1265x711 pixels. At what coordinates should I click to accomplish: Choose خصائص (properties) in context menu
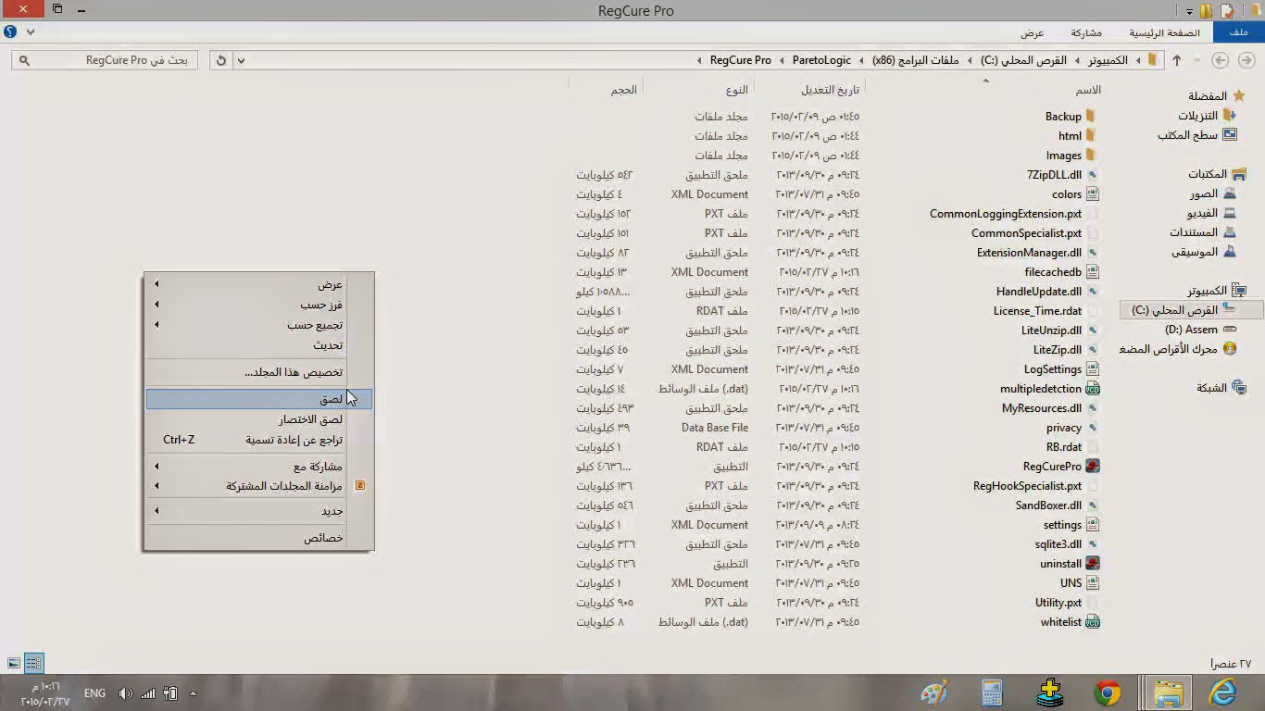(x=259, y=538)
